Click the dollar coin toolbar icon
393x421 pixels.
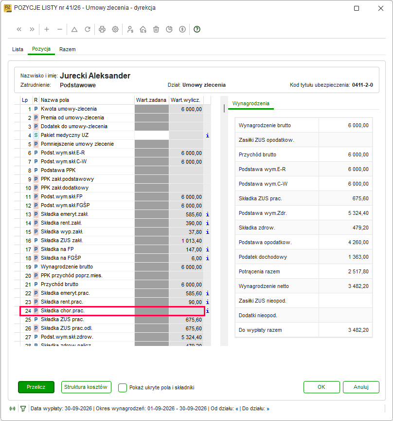pyautogui.click(x=182, y=29)
